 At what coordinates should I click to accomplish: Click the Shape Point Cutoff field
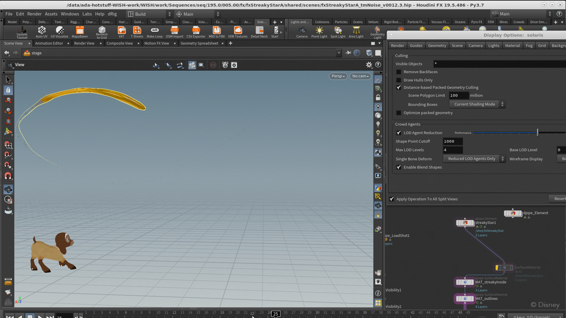[453, 141]
